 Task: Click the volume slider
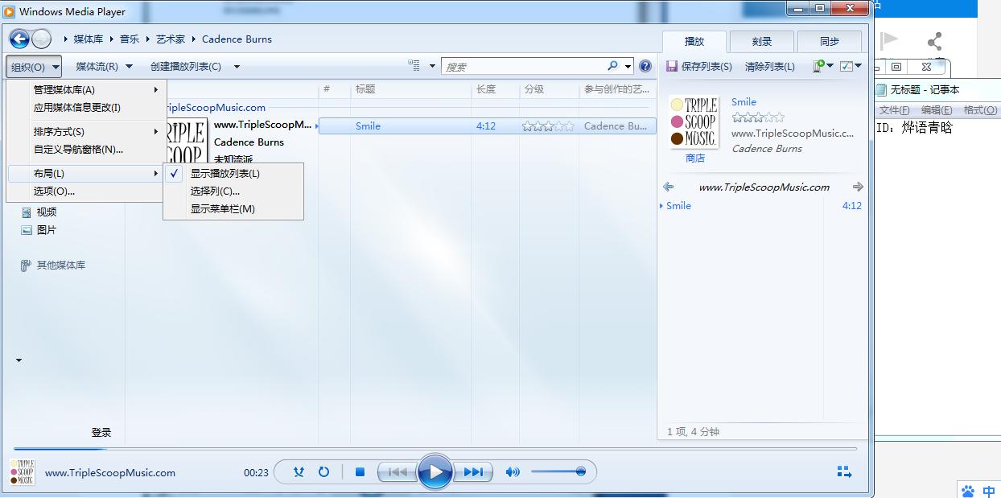click(x=558, y=472)
